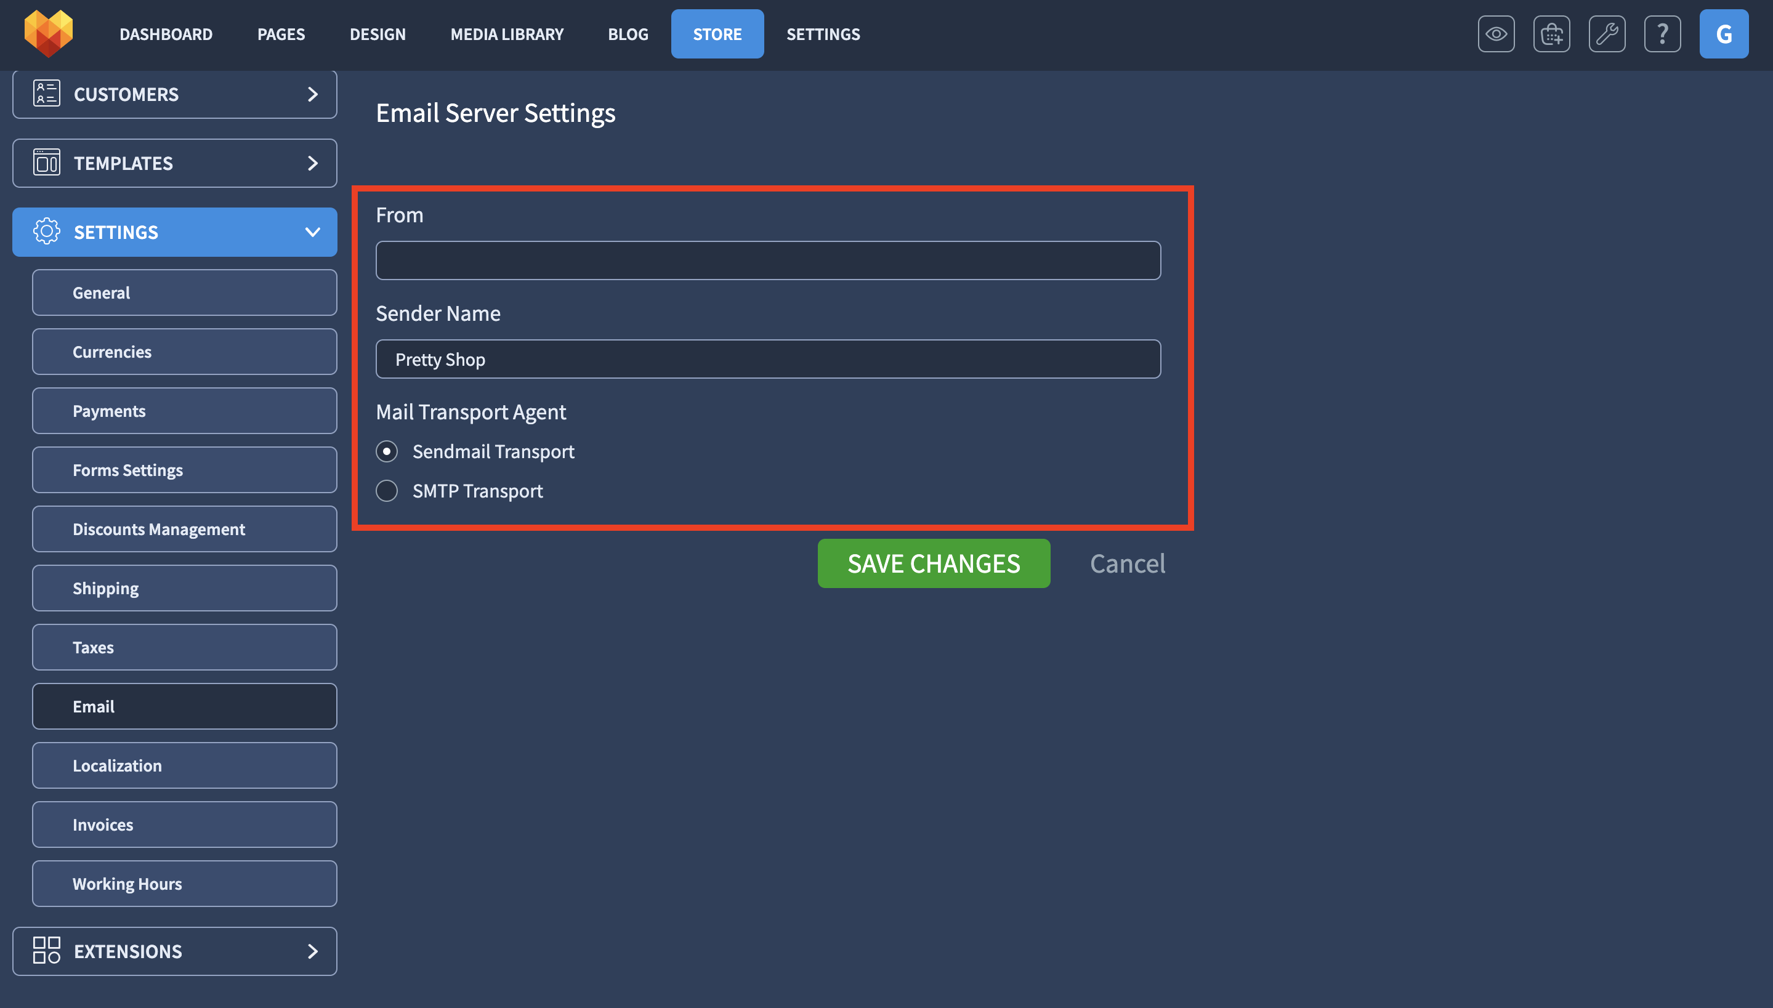Open Forms Settings item
The width and height of the screenshot is (1773, 1008).
point(184,470)
